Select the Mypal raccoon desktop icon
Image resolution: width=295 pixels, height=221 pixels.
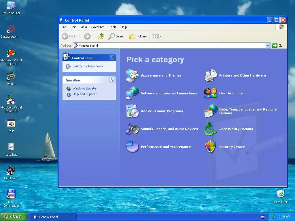pos(11,78)
